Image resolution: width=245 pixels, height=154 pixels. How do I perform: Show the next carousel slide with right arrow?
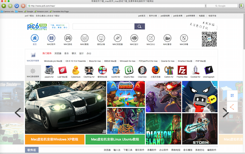click(226, 113)
